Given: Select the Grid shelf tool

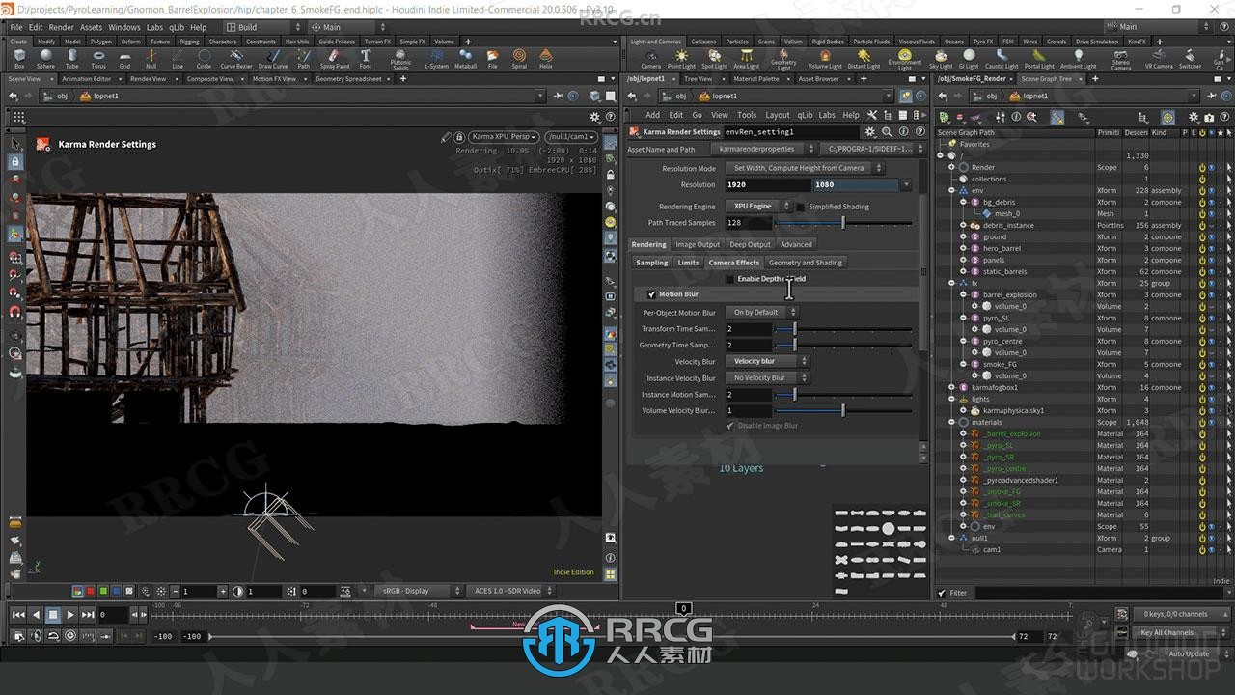Looking at the screenshot, I should pyautogui.click(x=124, y=58).
